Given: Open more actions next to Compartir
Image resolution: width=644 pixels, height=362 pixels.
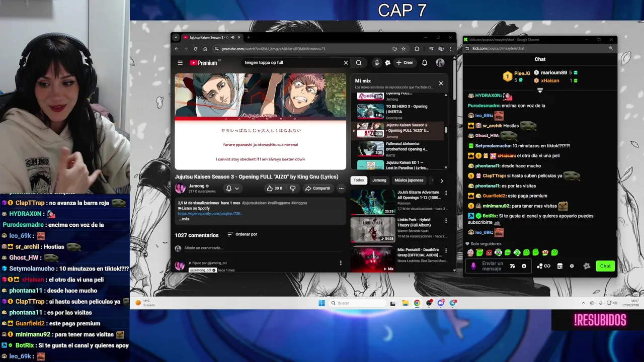Looking at the screenshot, I should pos(341,188).
